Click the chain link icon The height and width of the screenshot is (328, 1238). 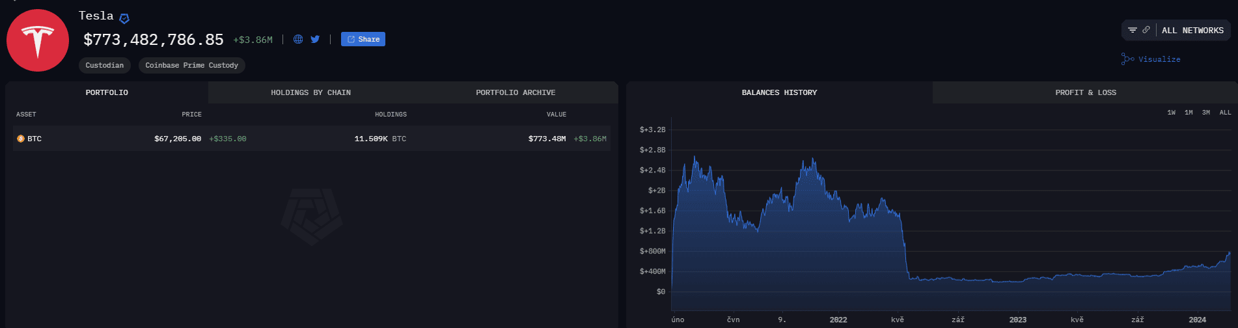(1146, 30)
